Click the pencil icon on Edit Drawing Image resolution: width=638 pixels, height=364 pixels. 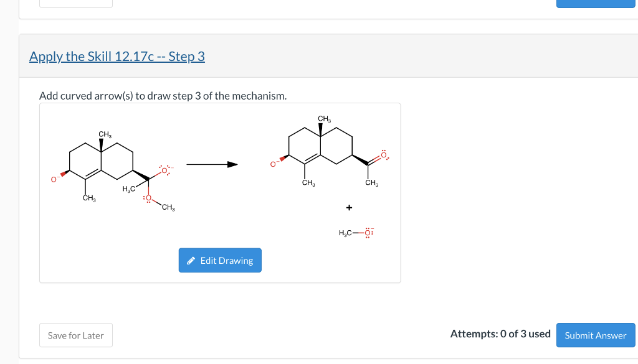pos(191,261)
